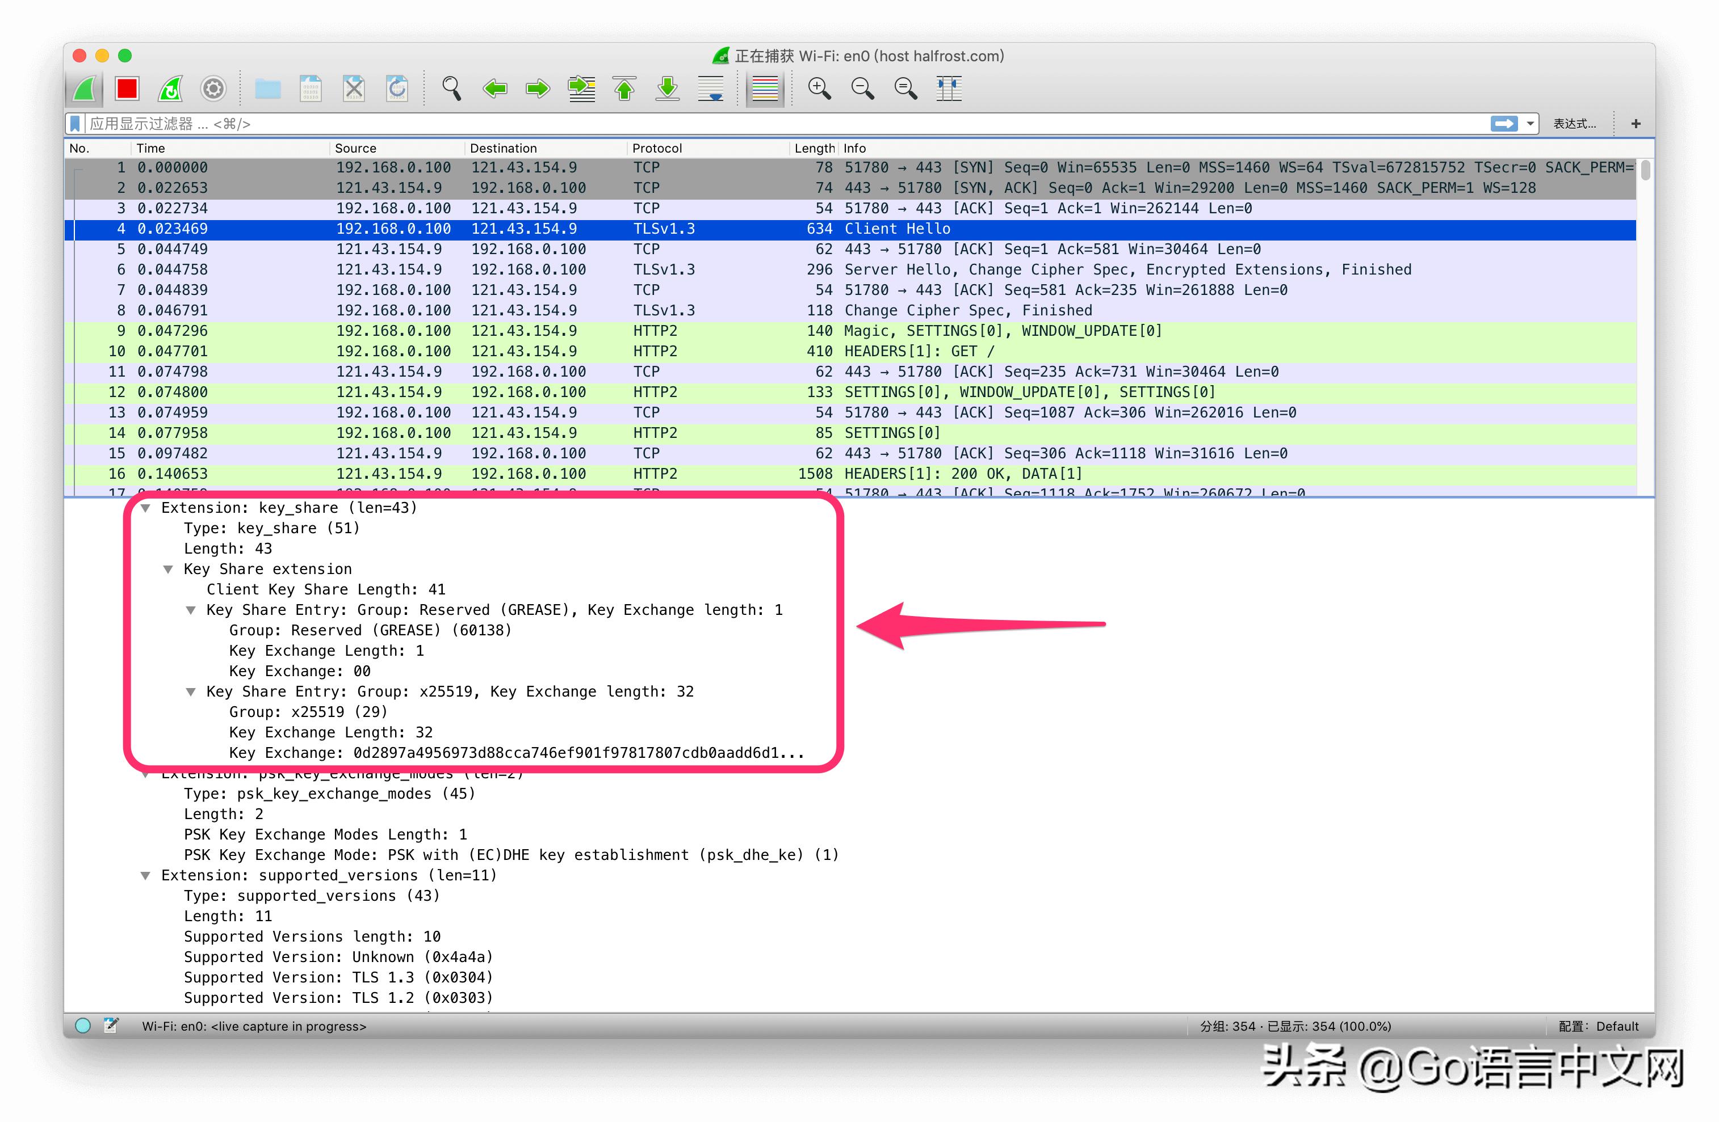This screenshot has height=1122, width=1719.
Task: Add a filter button with plus
Action: pyautogui.click(x=1636, y=124)
